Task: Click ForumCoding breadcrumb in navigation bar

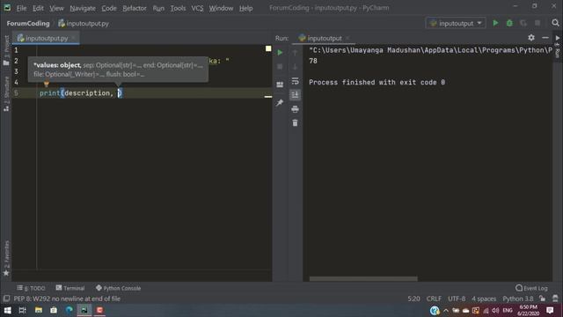Action: point(28,24)
